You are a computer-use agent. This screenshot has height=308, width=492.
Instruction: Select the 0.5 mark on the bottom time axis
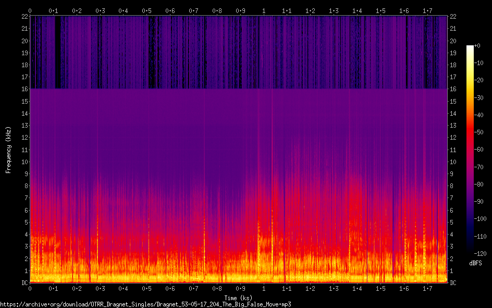click(x=147, y=289)
